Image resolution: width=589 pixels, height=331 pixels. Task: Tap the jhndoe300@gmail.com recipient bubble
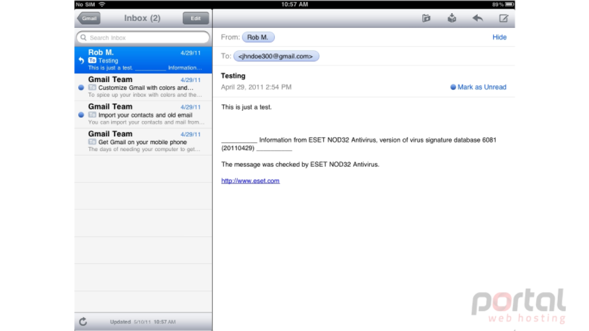[x=276, y=56]
